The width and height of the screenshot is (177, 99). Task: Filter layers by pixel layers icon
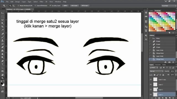click(x=161, y=68)
